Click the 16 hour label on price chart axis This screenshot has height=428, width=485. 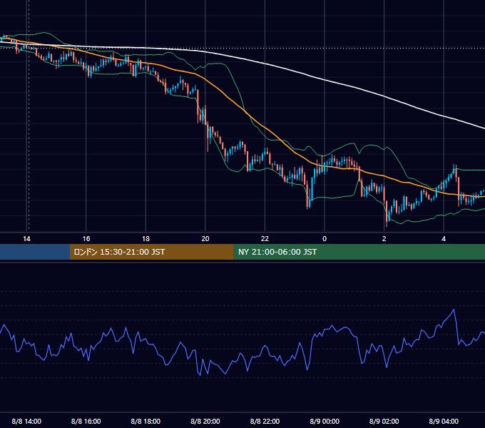[x=86, y=239]
